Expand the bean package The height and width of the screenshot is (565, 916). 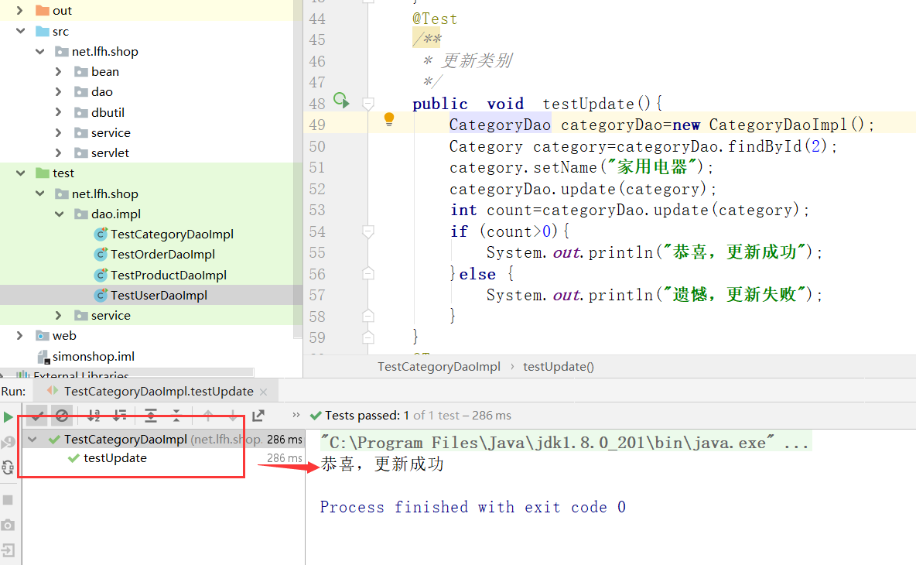pyautogui.click(x=59, y=71)
